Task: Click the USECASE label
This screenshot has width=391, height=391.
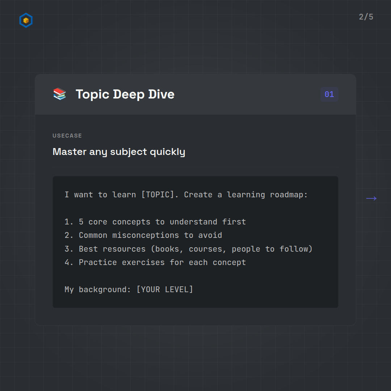Action: [67, 136]
